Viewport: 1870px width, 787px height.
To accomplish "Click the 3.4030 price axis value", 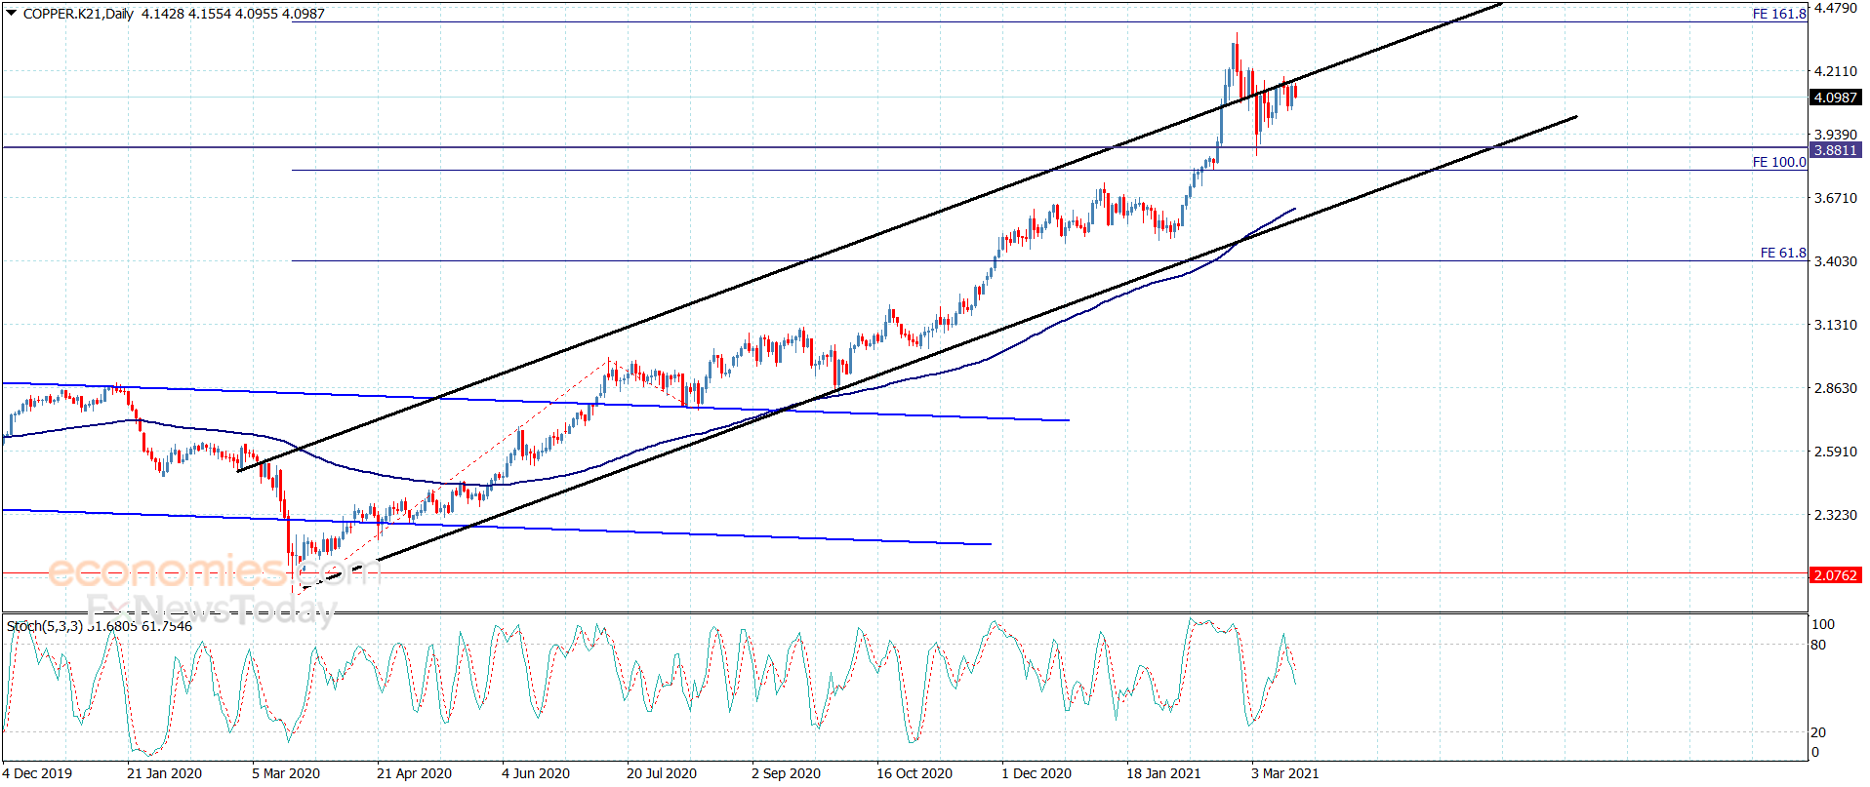I will [1836, 261].
